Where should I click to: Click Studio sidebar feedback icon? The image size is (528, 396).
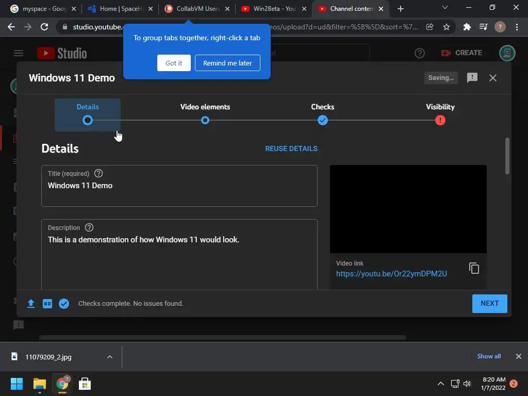coord(19,325)
